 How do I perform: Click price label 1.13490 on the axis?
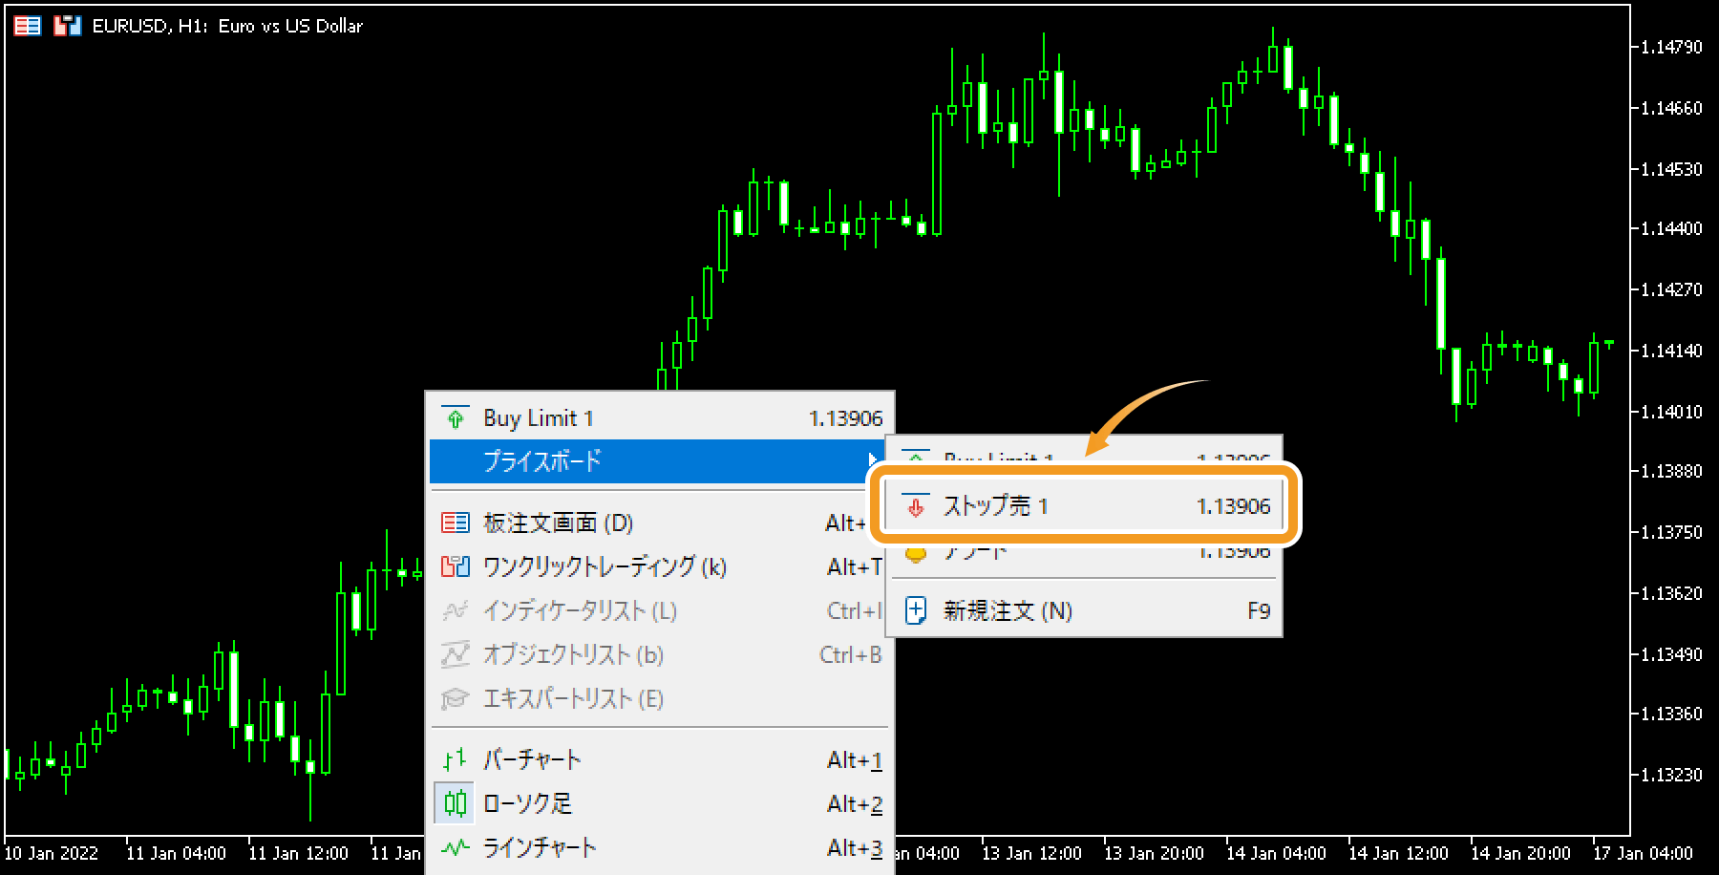click(x=1671, y=654)
